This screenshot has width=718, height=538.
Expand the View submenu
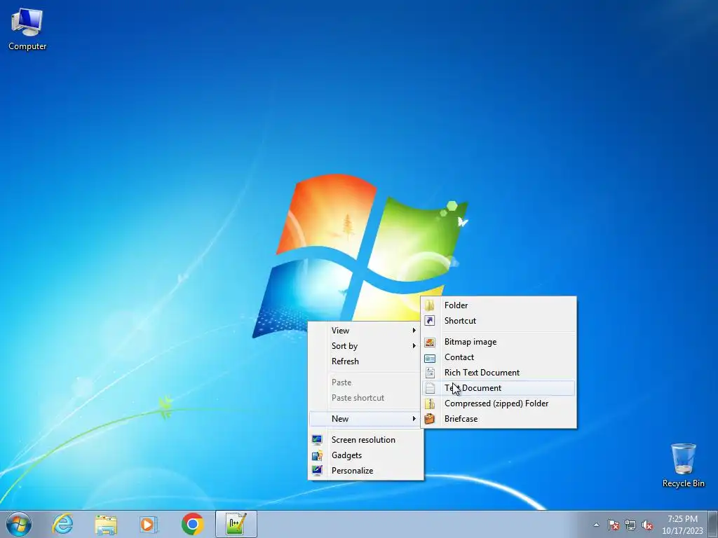click(365, 331)
